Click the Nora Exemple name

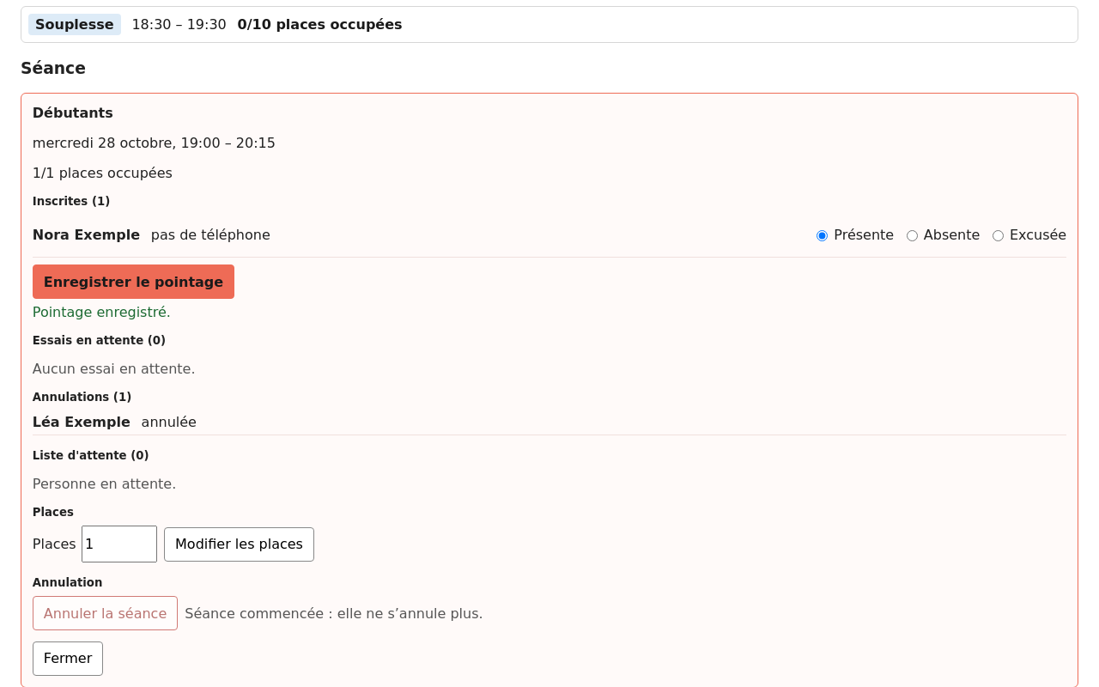point(86,234)
